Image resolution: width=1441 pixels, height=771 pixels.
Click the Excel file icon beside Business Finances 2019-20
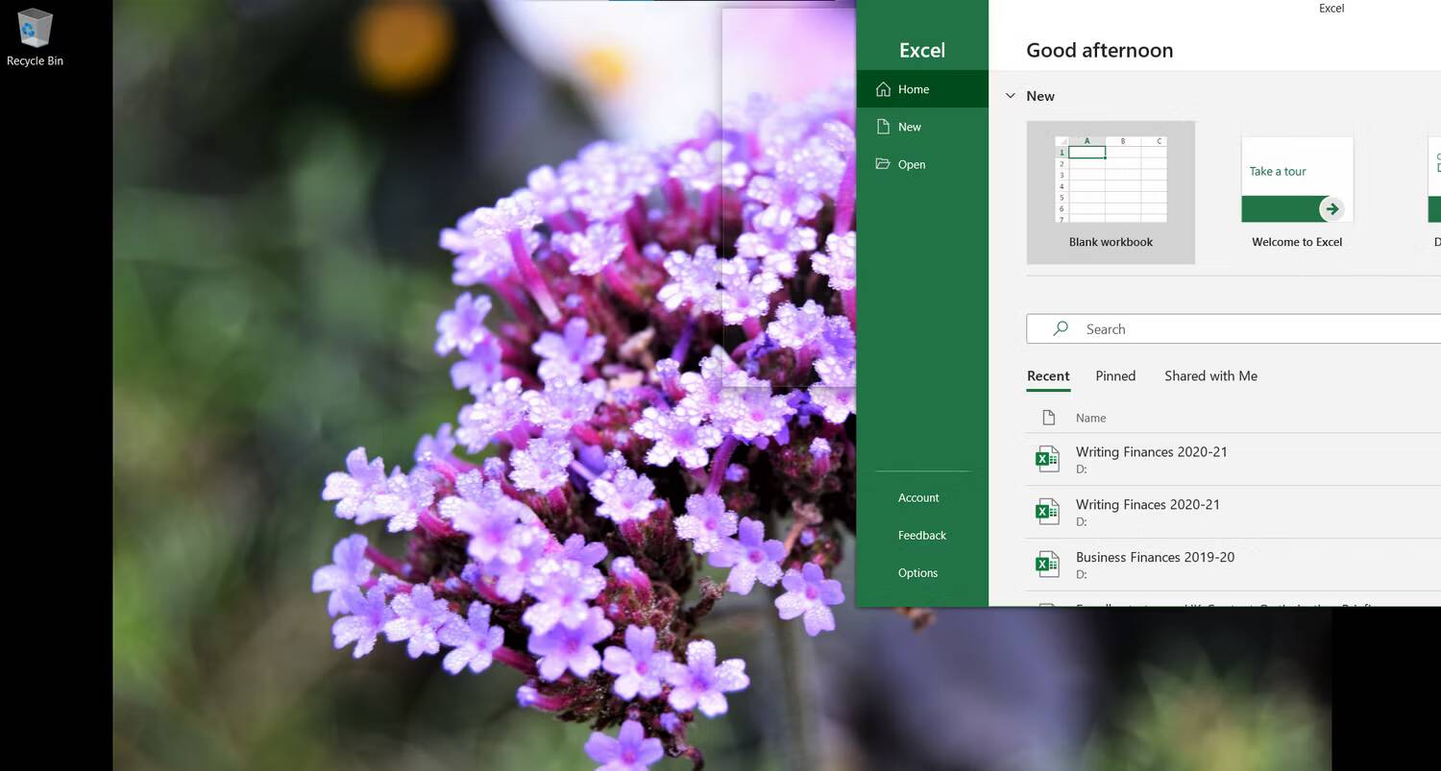tap(1047, 564)
